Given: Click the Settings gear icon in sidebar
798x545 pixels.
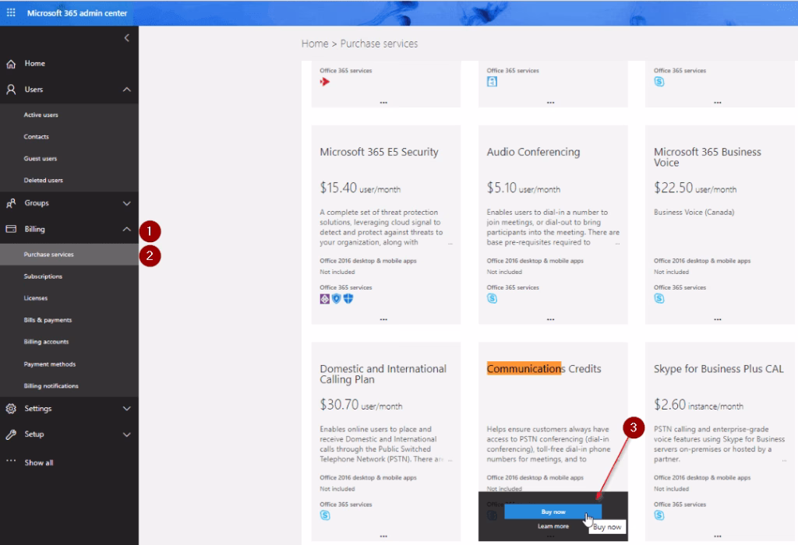Looking at the screenshot, I should pos(11,408).
